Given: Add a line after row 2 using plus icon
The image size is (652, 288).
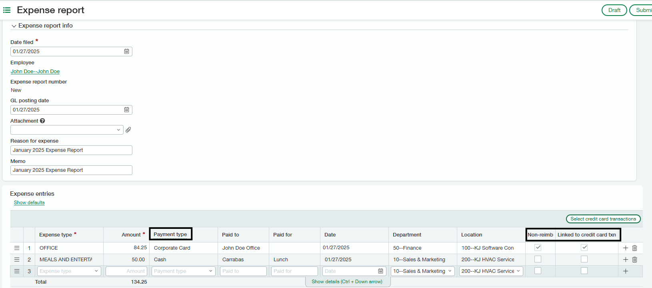Looking at the screenshot, I should (x=626, y=260).
